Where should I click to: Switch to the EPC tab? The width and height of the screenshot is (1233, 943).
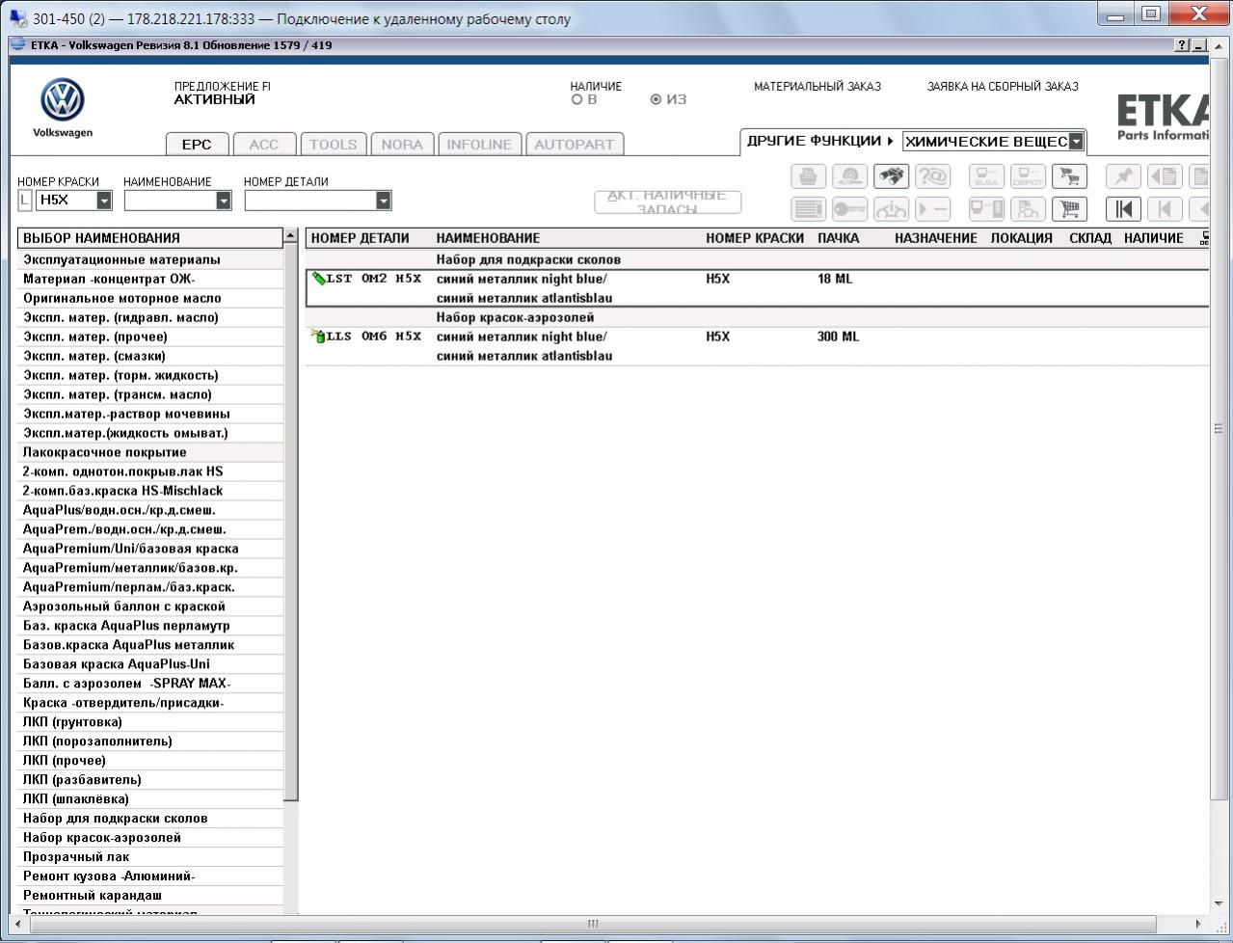(197, 144)
